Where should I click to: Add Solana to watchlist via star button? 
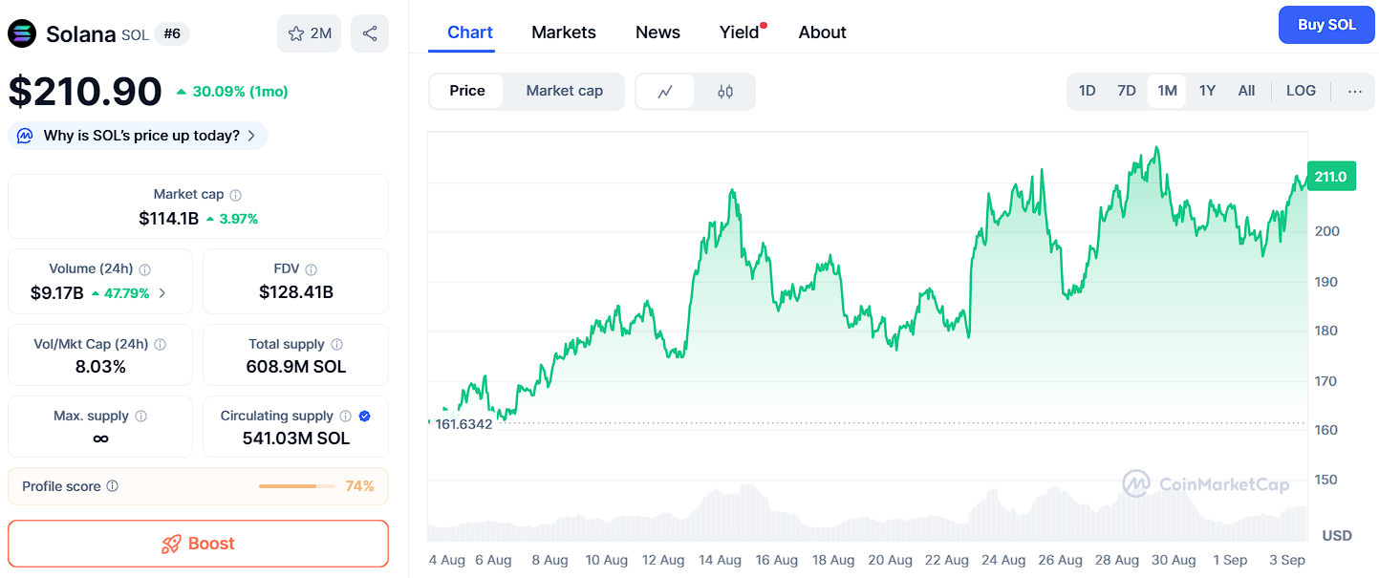coord(309,33)
